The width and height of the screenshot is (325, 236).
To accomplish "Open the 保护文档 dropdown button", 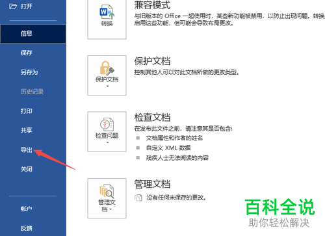I will (x=107, y=75).
